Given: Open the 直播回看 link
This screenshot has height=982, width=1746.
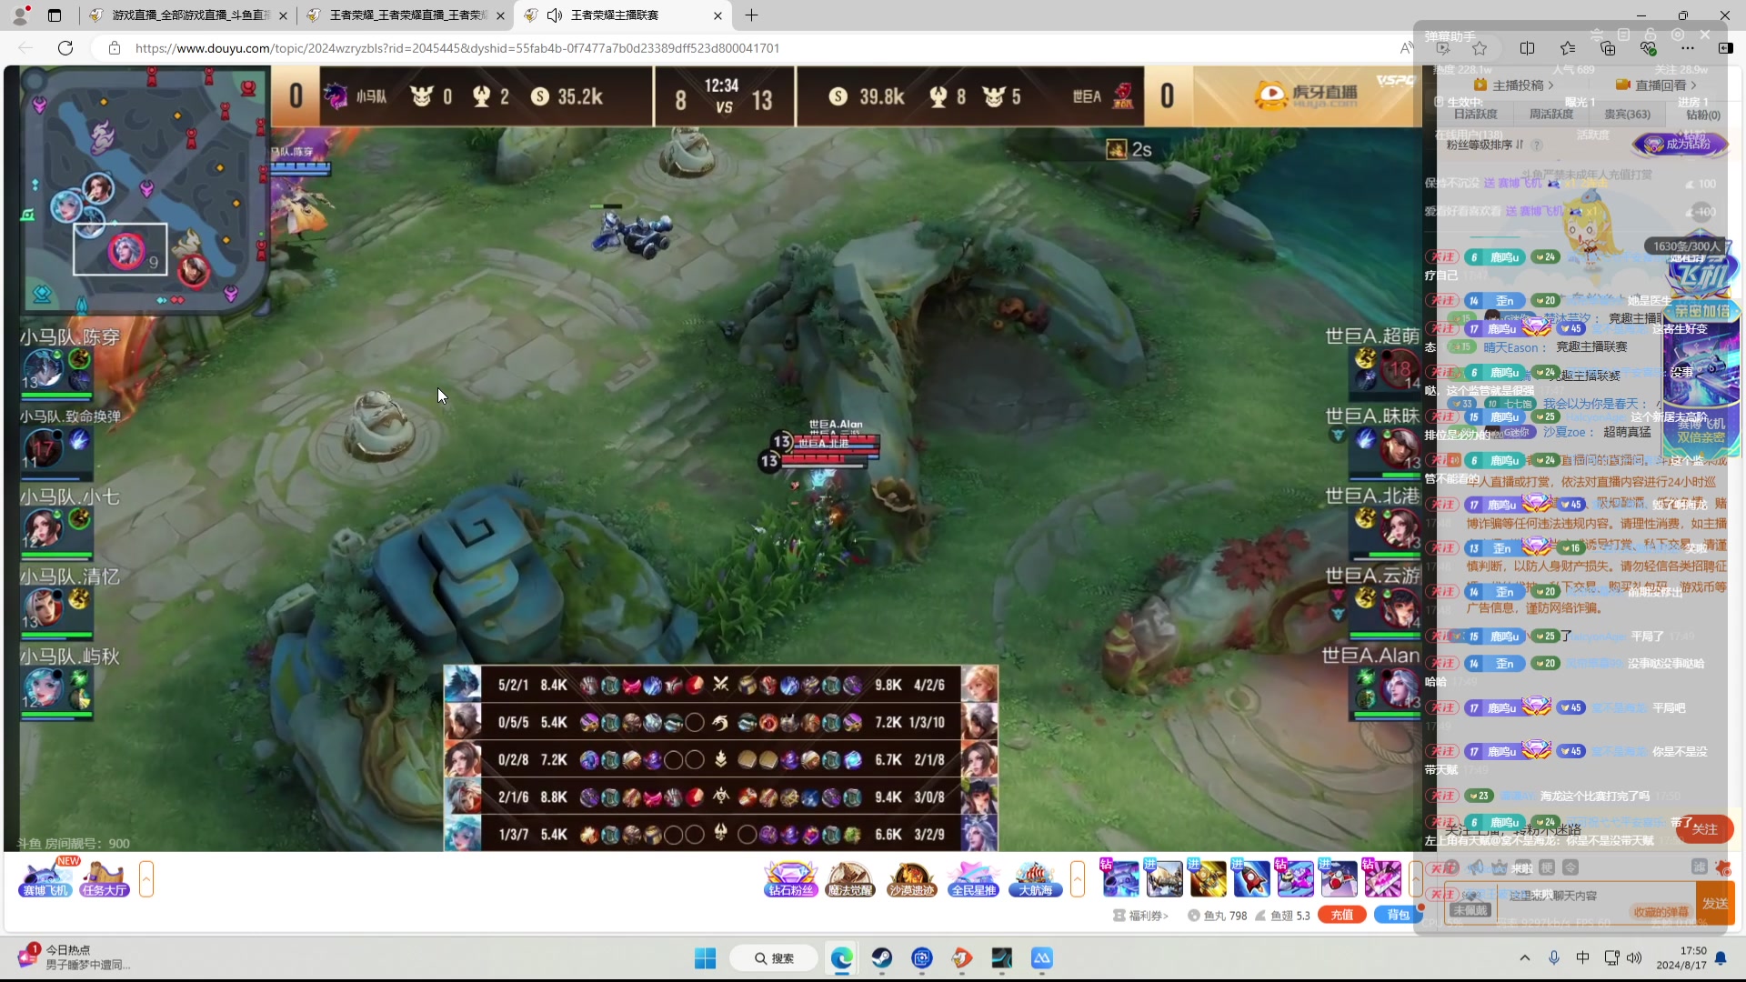Looking at the screenshot, I should (1656, 85).
